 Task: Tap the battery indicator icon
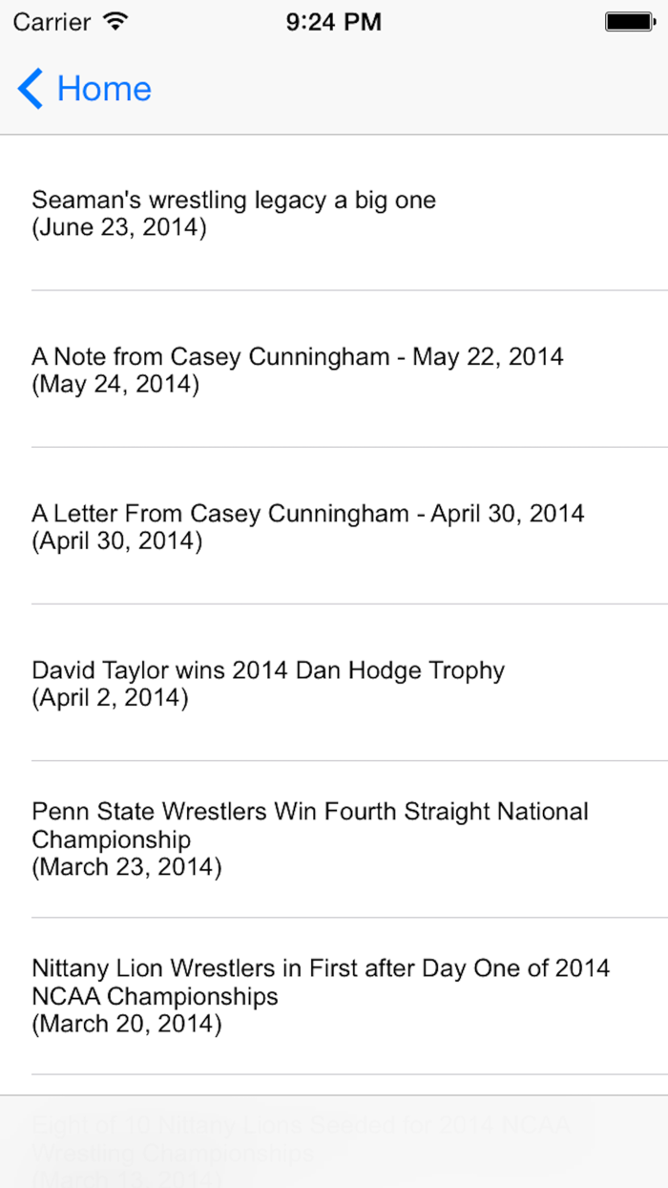[x=629, y=21]
